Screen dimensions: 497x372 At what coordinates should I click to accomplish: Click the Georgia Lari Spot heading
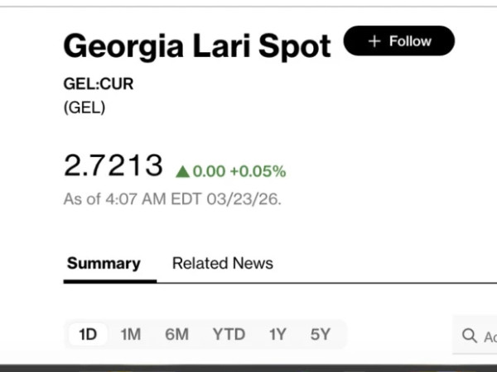(x=197, y=45)
